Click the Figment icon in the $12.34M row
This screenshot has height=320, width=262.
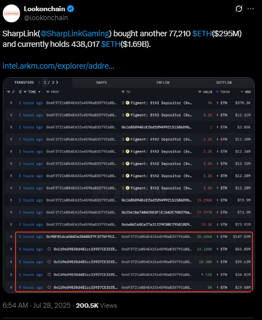[x=128, y=151]
